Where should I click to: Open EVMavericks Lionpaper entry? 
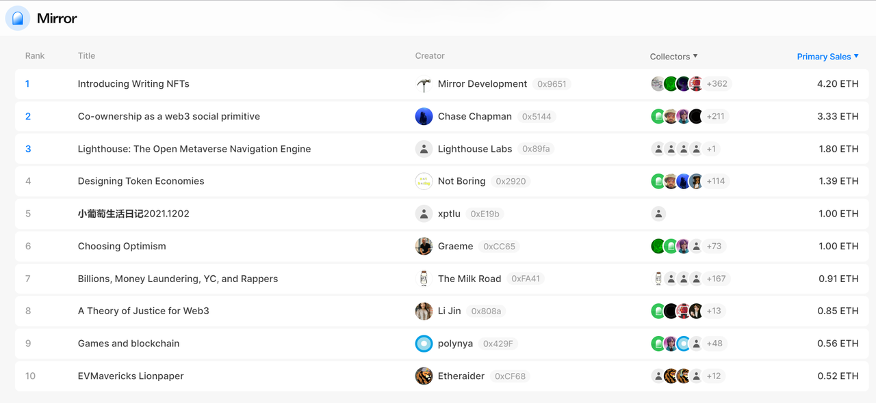131,376
